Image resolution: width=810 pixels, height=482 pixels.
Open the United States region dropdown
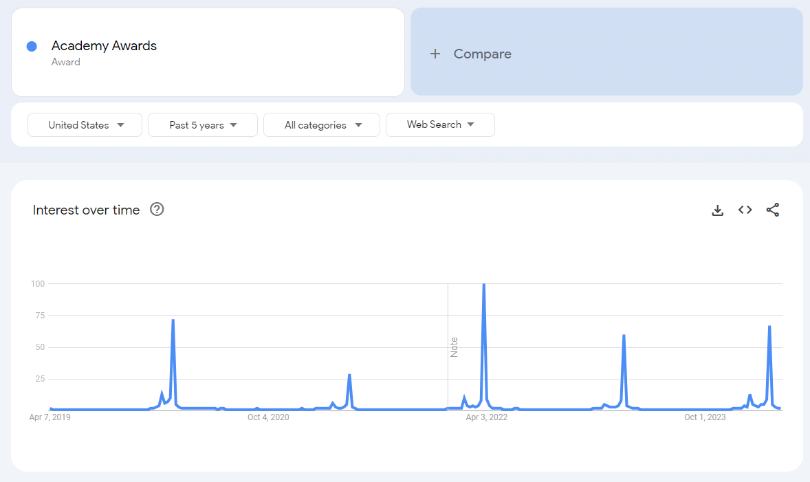[x=85, y=125]
